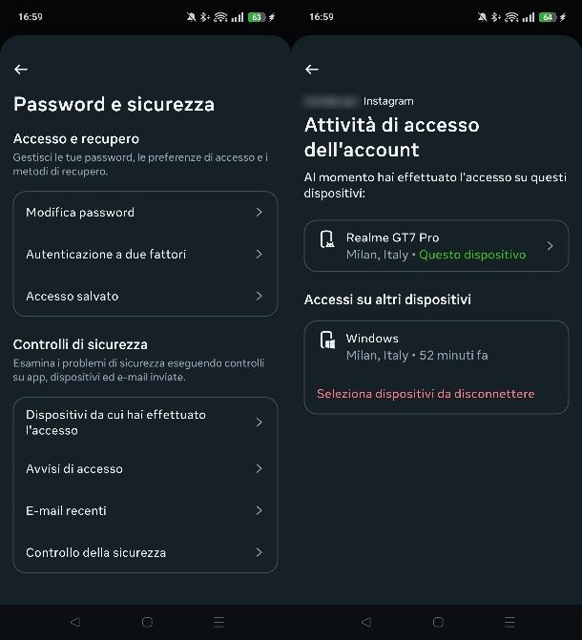The image size is (582, 640).
Task: Open Avvisi di accesso option
Action: [x=145, y=469]
